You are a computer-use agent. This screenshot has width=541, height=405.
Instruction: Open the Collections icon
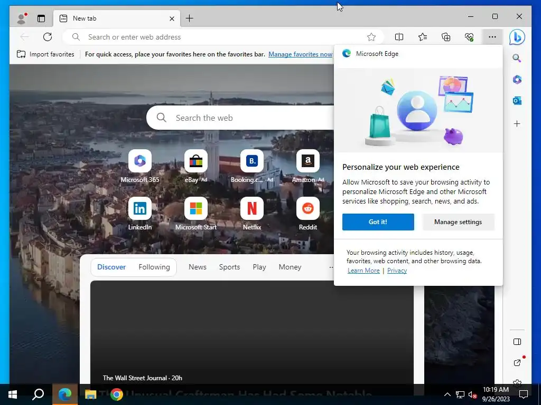pos(446,37)
